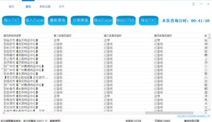Click the 第二条是否超时 column header
This screenshot has width=212, height=122.
[78, 35]
